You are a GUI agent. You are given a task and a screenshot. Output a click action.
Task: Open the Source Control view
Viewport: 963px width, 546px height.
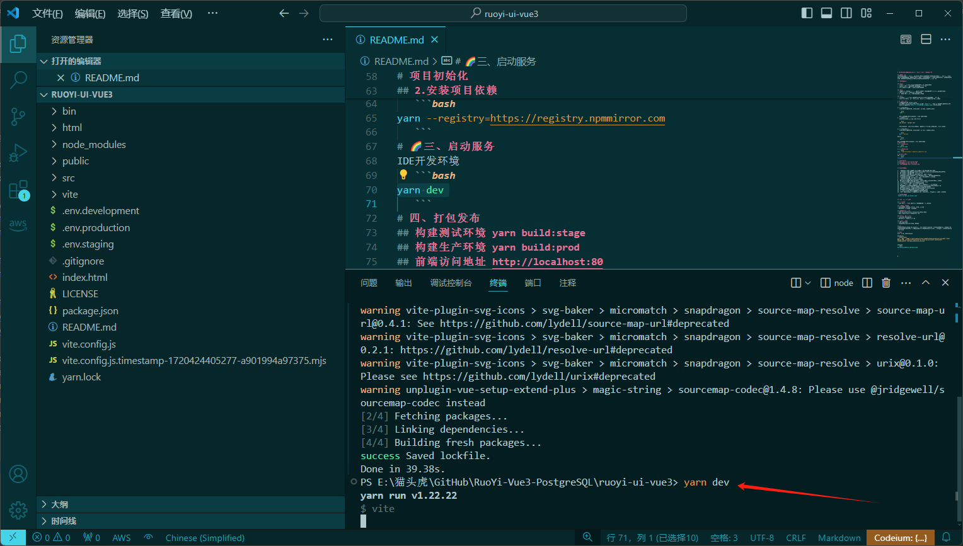coord(18,116)
